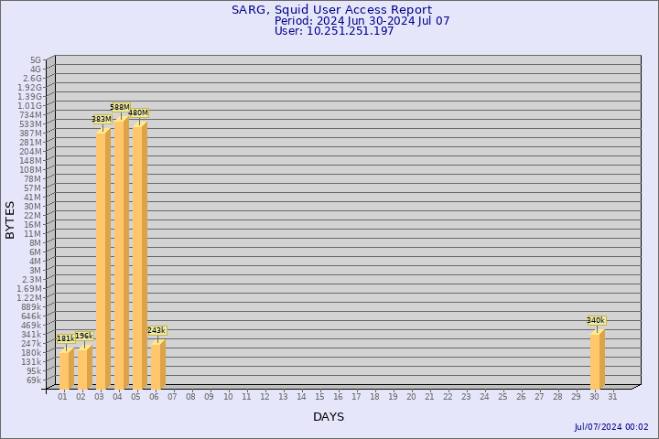The image size is (659, 439).
Task: Click the Jul/07/2024 timestamp
Action: pos(610,427)
